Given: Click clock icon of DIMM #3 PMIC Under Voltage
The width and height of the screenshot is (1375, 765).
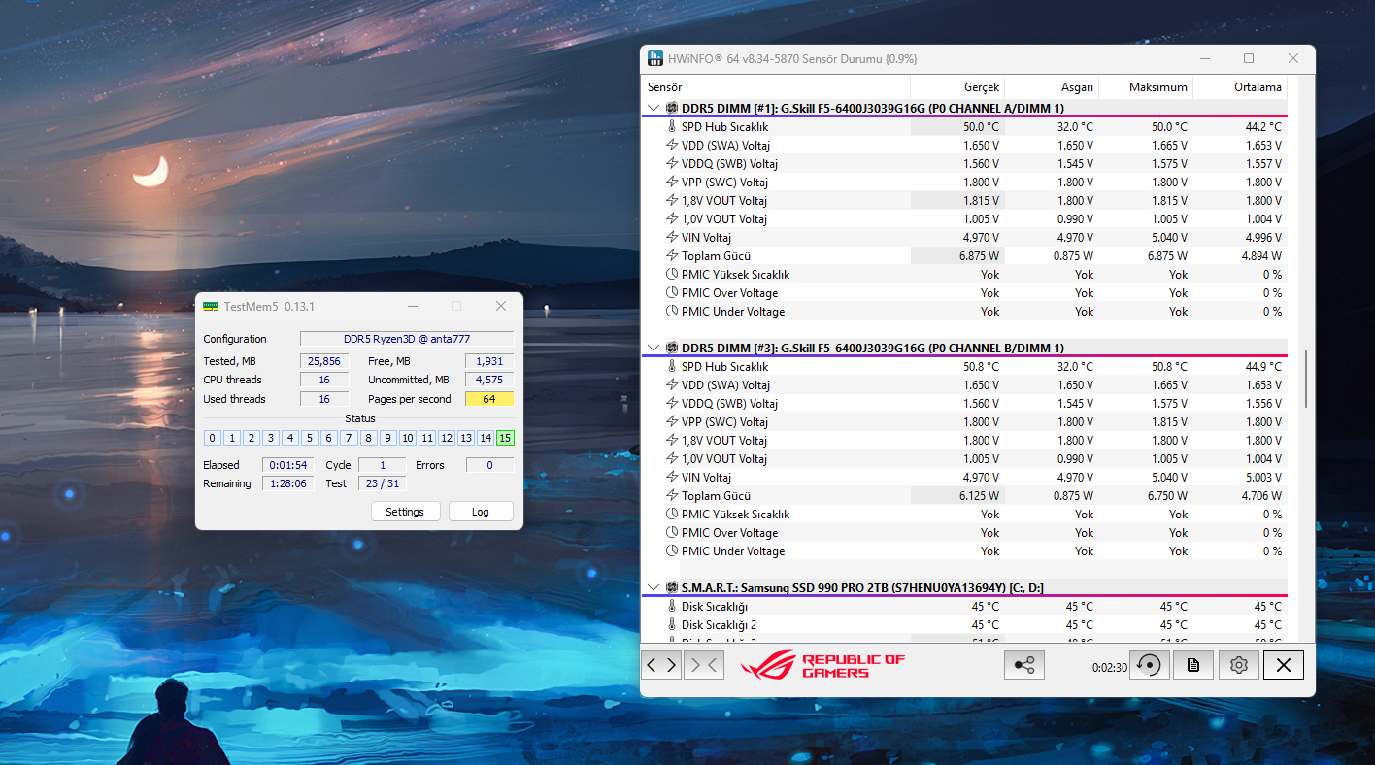Looking at the screenshot, I should (671, 551).
